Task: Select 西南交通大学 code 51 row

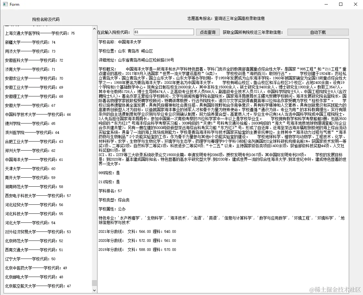Action: coord(34,250)
